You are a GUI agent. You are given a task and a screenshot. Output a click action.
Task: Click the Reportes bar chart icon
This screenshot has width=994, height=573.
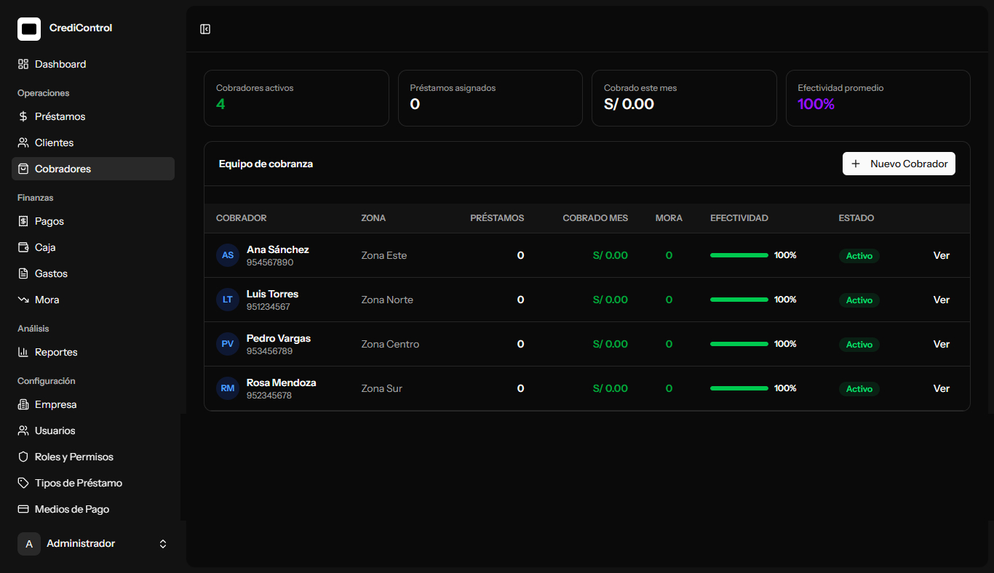23,352
